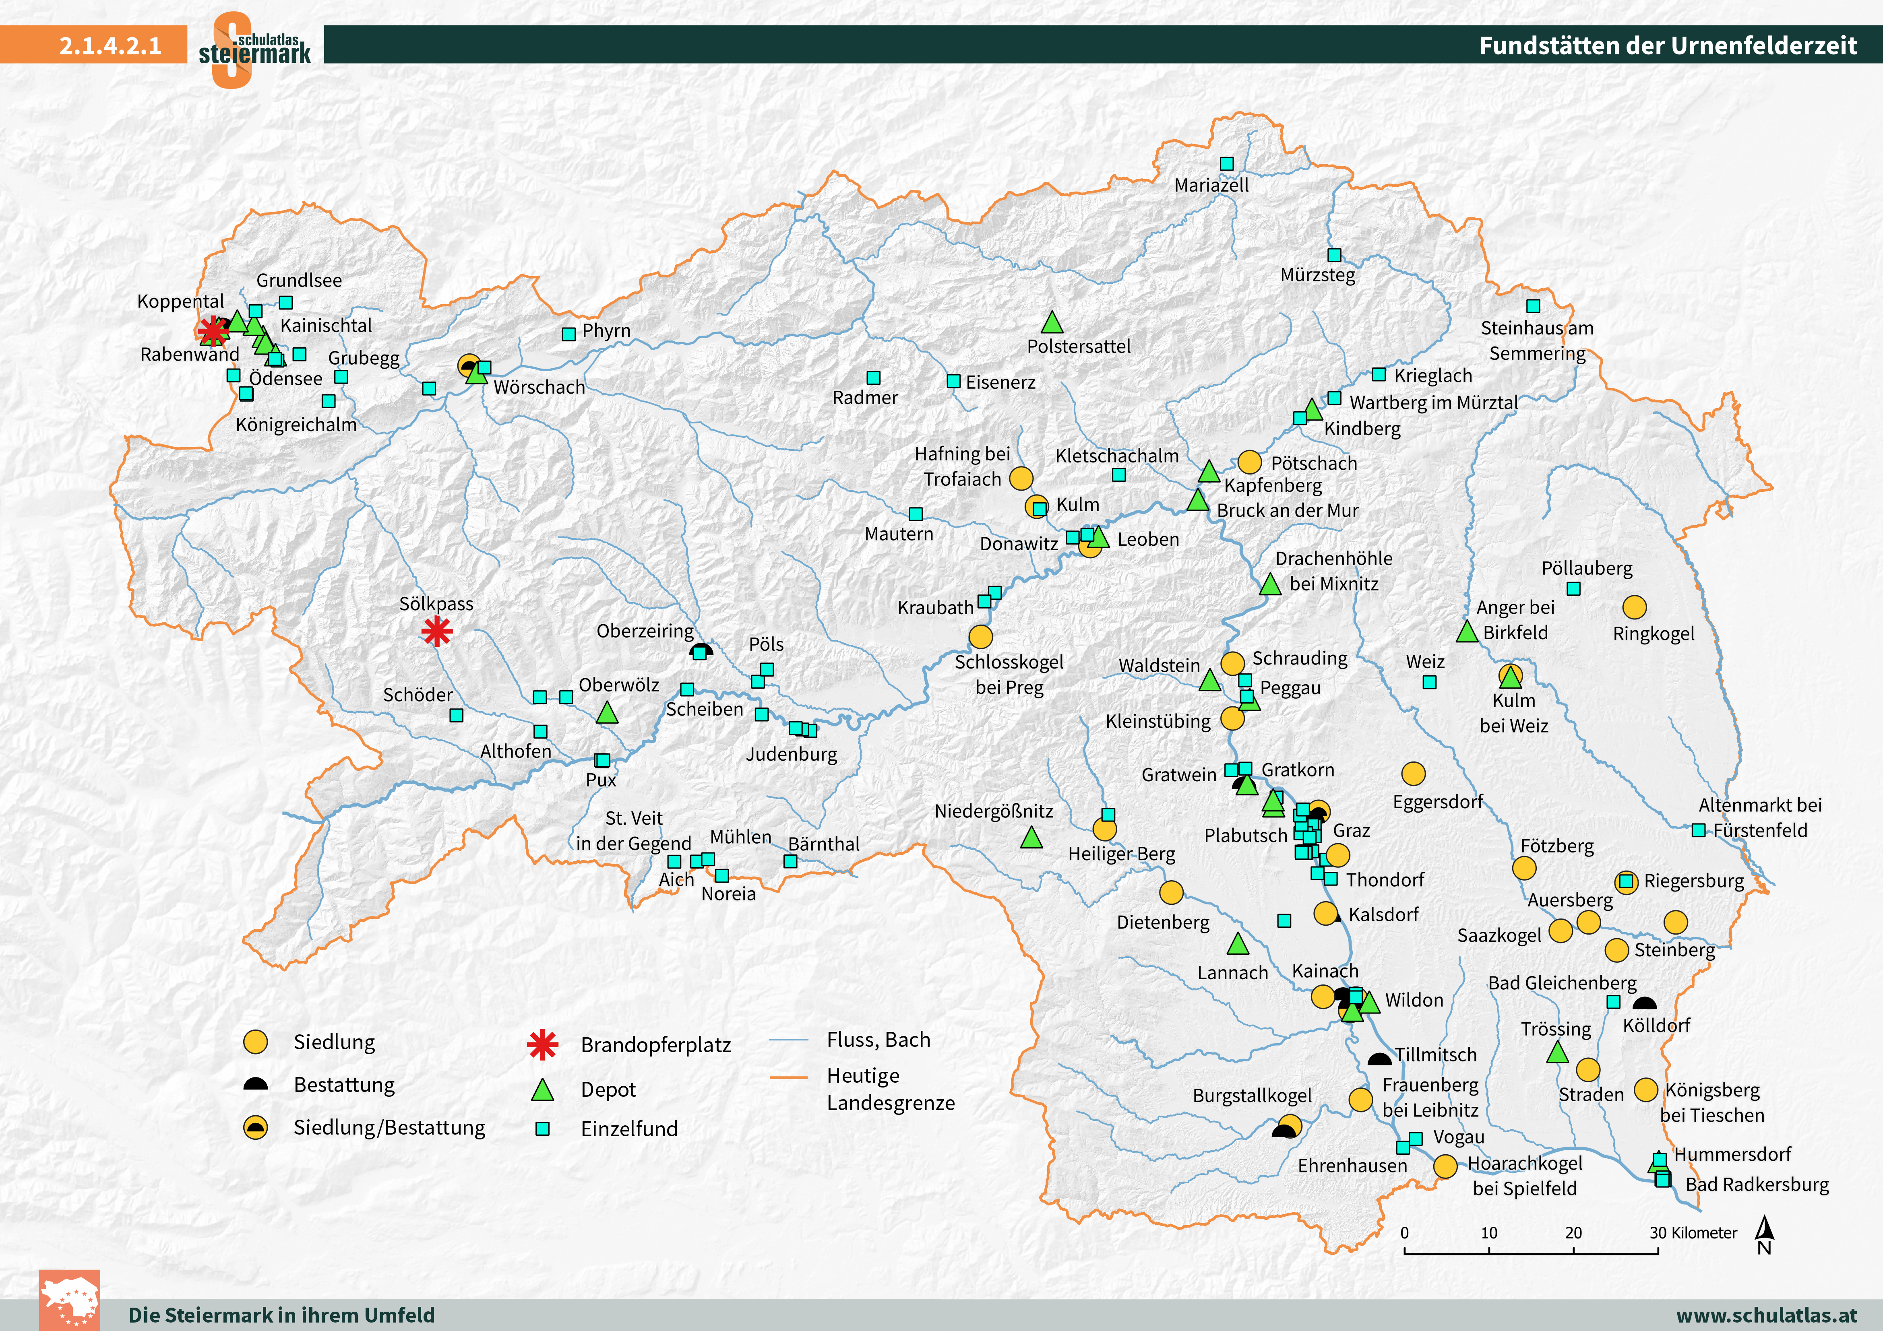Click the cyan square at Mürzsteg
The image size is (1883, 1331).
click(1333, 255)
